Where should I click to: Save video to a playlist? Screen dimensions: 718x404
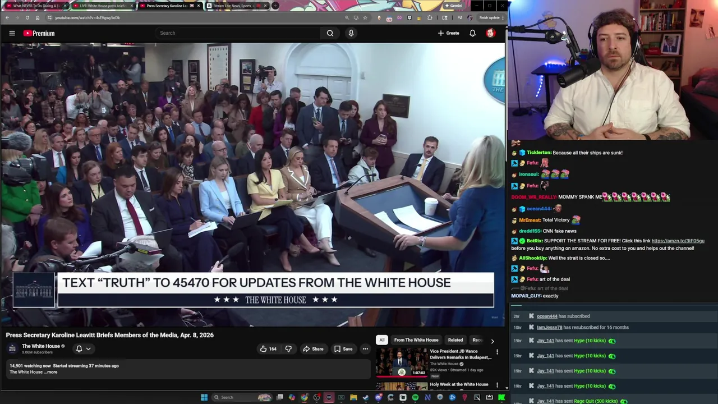tap(343, 349)
